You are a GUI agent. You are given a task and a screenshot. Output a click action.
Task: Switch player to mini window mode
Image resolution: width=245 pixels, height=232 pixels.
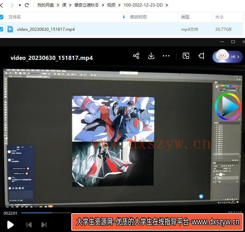186,56
